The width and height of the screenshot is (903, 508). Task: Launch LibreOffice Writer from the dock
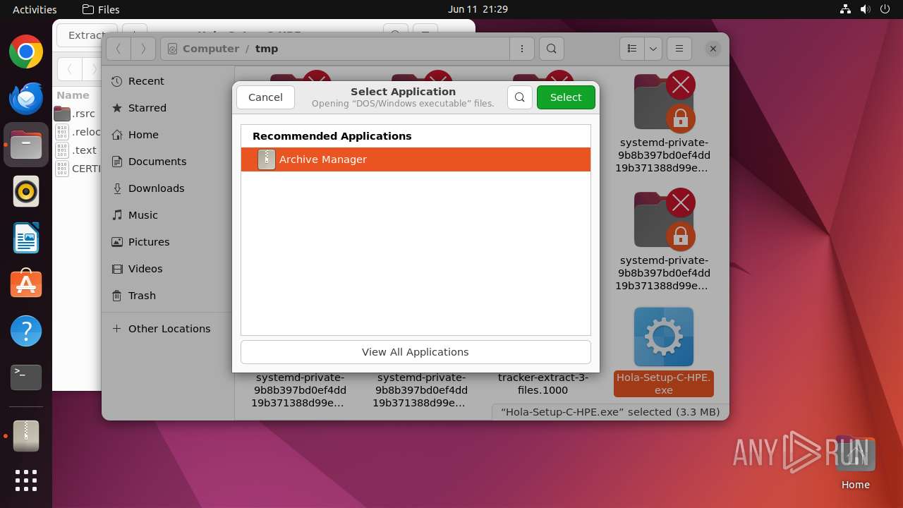[26, 238]
